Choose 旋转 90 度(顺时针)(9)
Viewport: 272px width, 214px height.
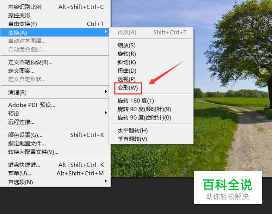point(151,109)
